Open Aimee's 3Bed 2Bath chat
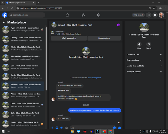This screenshot has height=134, width=168. point(23,95)
